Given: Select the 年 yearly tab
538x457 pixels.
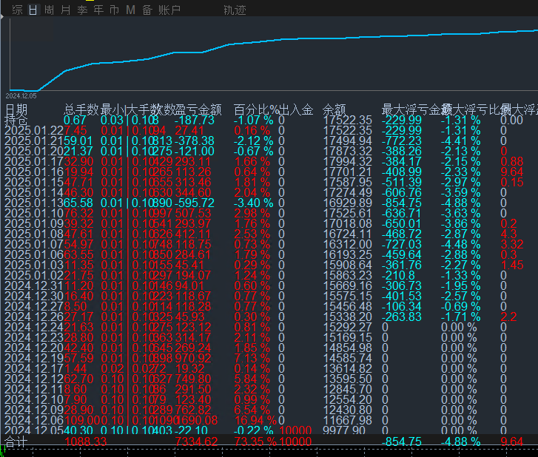Looking at the screenshot, I should pyautogui.click(x=98, y=10).
